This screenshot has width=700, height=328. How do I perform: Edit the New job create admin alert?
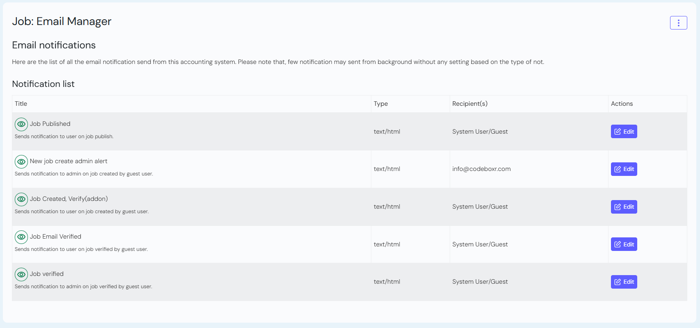coord(624,169)
